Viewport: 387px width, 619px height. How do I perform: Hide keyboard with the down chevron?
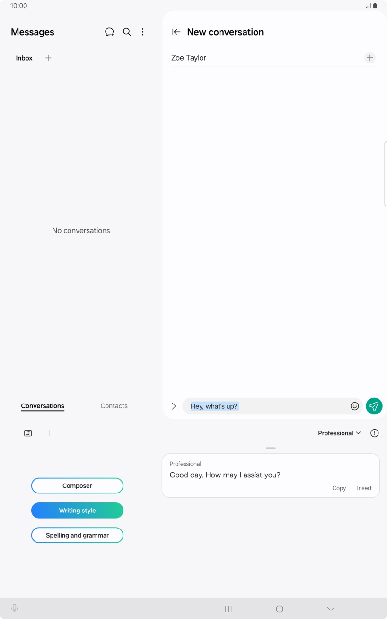(331, 609)
